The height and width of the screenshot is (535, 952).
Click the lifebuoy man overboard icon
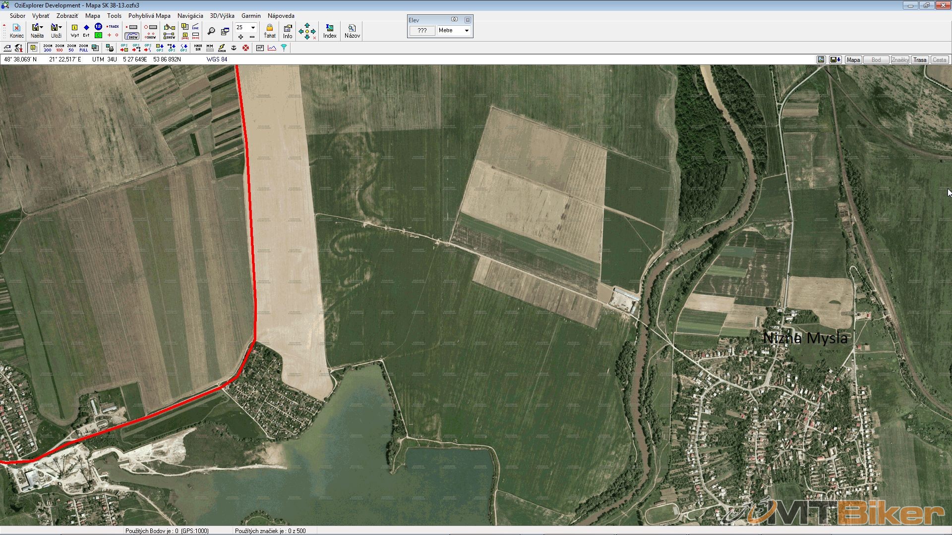pos(246,48)
